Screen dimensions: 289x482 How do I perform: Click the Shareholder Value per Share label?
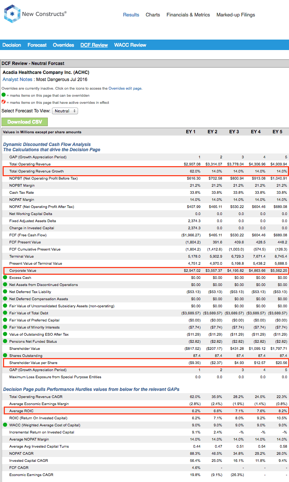click(x=33, y=363)
